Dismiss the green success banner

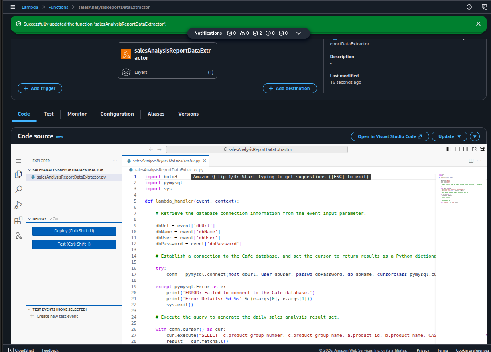point(478,24)
